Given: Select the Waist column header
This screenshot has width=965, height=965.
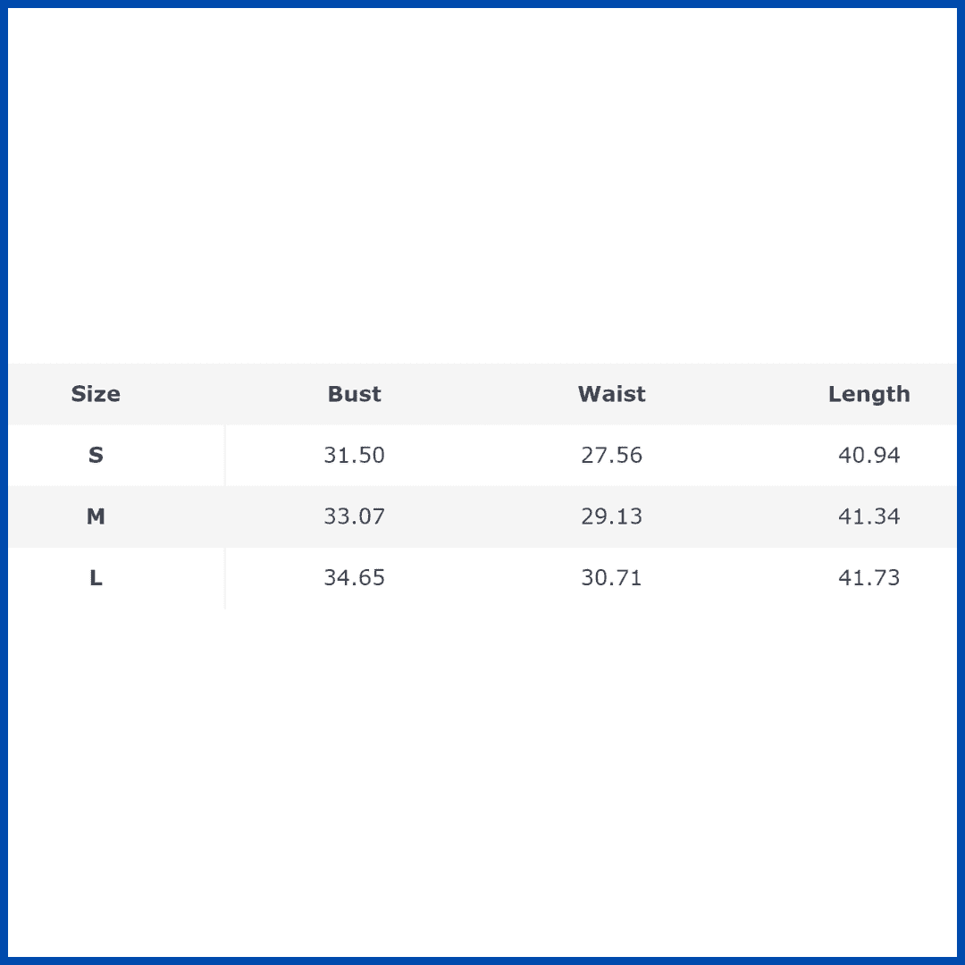Looking at the screenshot, I should (611, 394).
